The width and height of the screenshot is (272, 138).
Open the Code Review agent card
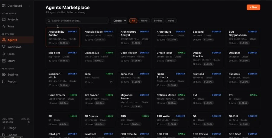point(135,58)
